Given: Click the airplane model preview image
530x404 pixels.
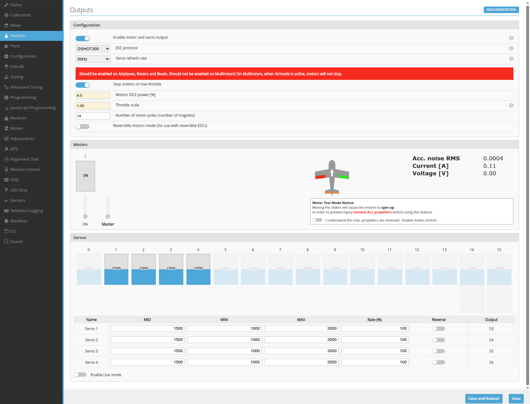Looking at the screenshot, I should point(332,178).
